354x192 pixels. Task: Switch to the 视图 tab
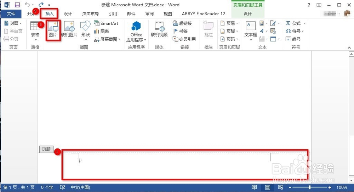click(x=168, y=14)
